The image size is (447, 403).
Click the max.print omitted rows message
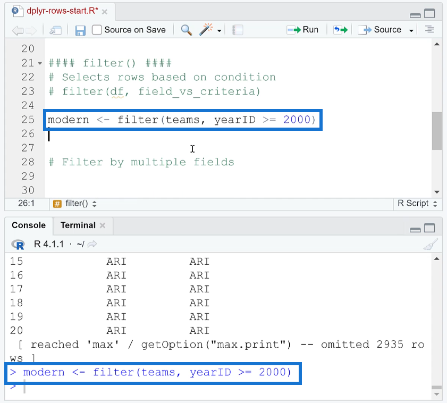(217, 351)
